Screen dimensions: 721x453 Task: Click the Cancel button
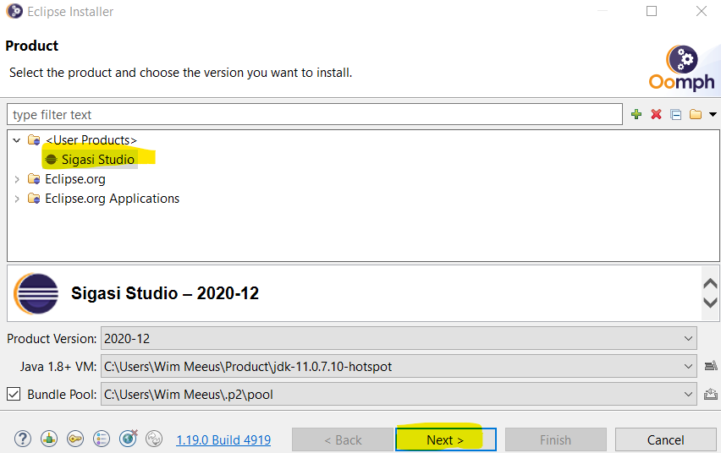665,439
